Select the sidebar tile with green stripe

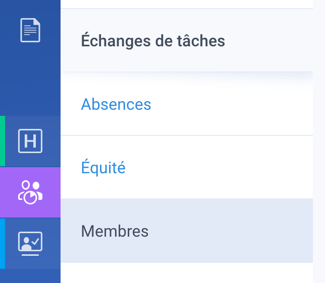[x=30, y=141]
